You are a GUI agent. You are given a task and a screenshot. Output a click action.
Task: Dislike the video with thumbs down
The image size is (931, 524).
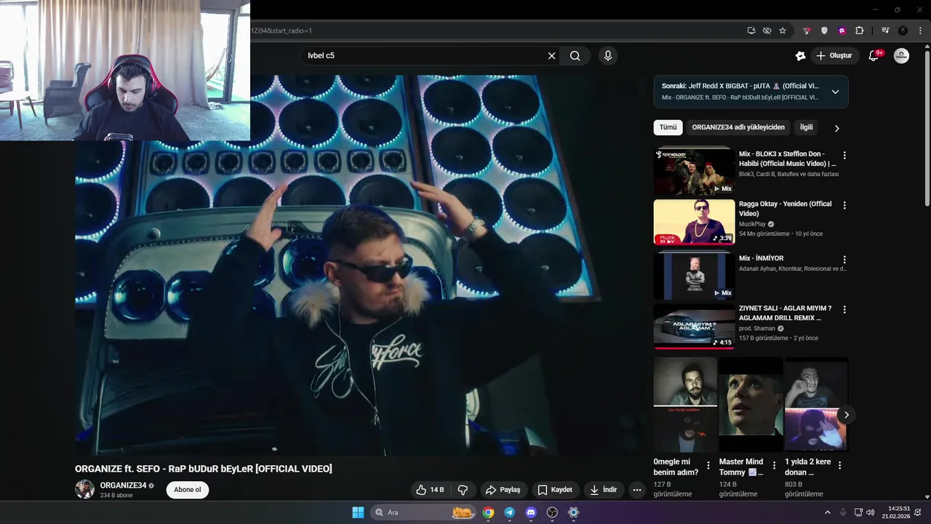pyautogui.click(x=463, y=490)
